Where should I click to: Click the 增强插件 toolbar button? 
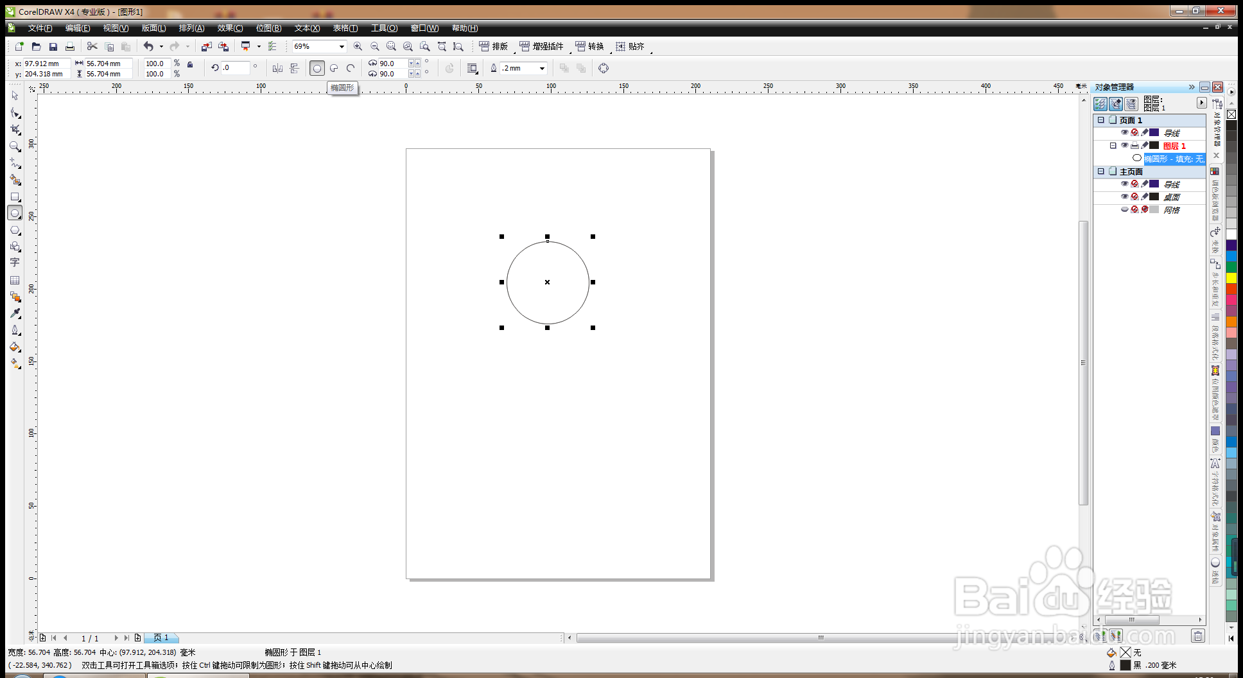click(541, 46)
